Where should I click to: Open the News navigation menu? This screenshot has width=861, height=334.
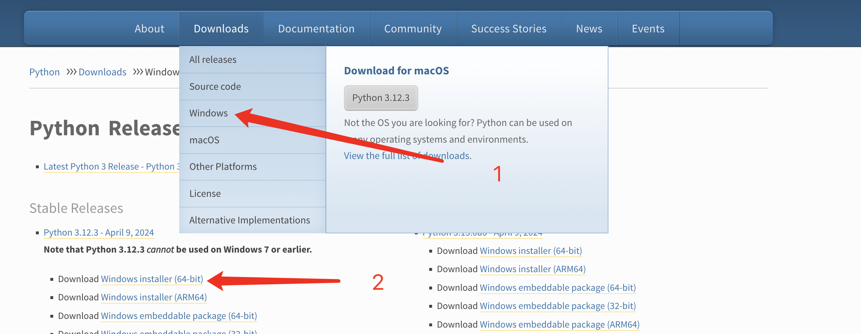[x=589, y=29]
